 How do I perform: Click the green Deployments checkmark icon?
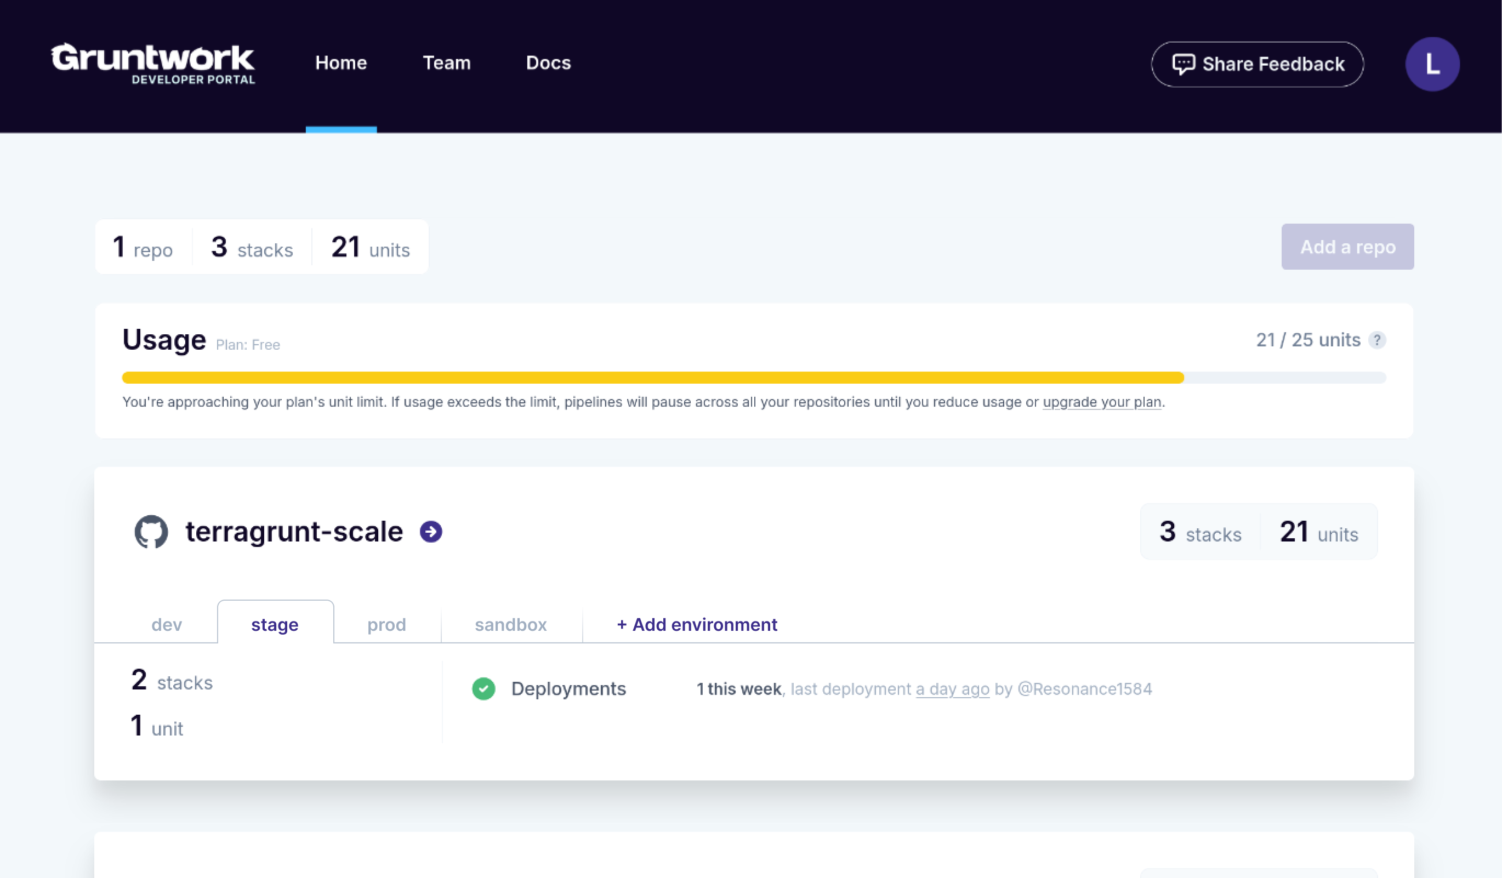(x=483, y=688)
